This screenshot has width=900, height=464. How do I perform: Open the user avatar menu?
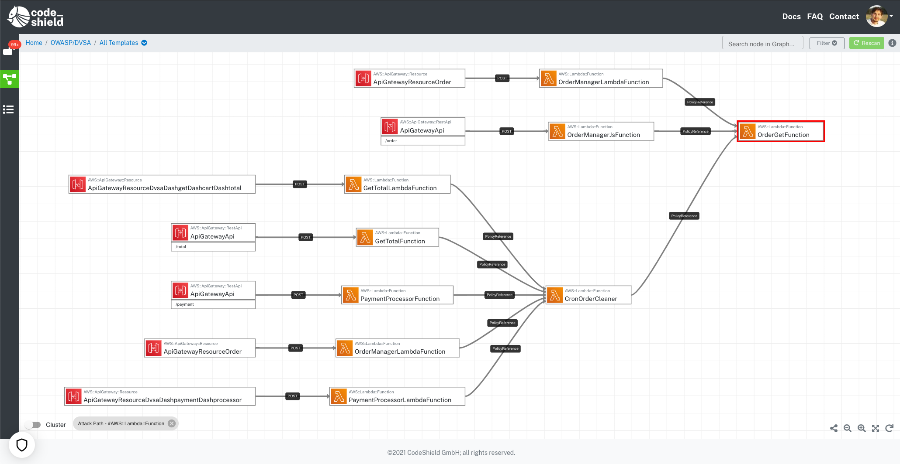879,17
